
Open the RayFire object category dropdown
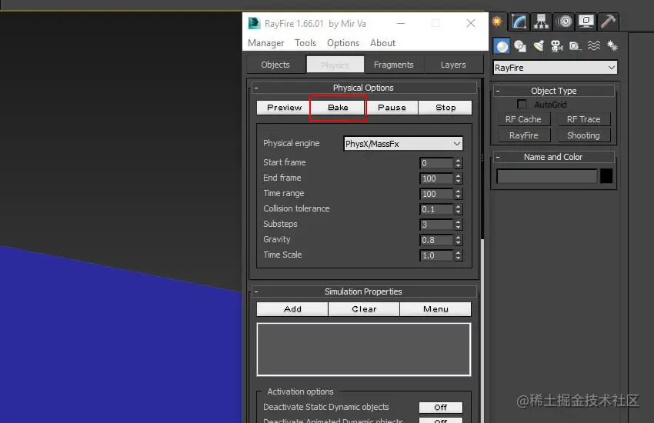coord(556,68)
